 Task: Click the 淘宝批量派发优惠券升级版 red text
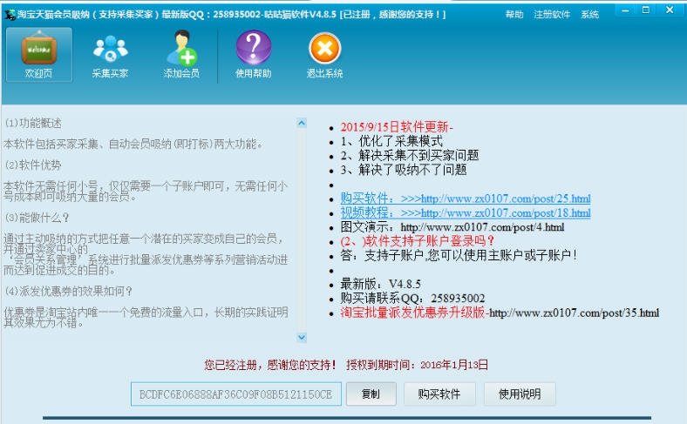tap(412, 313)
